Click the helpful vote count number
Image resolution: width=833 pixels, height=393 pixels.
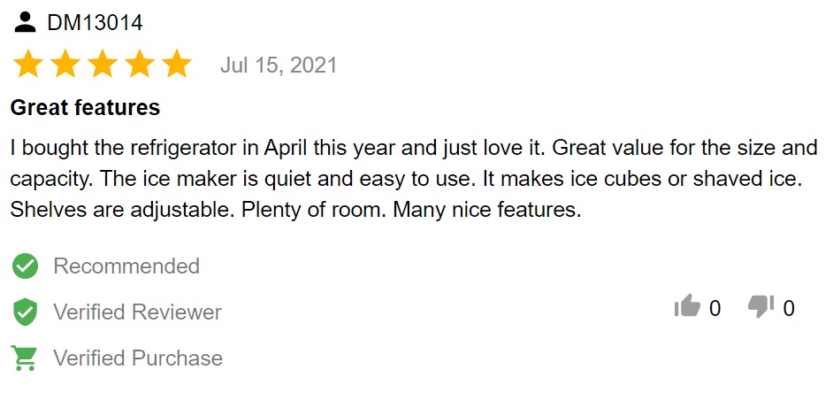715,308
